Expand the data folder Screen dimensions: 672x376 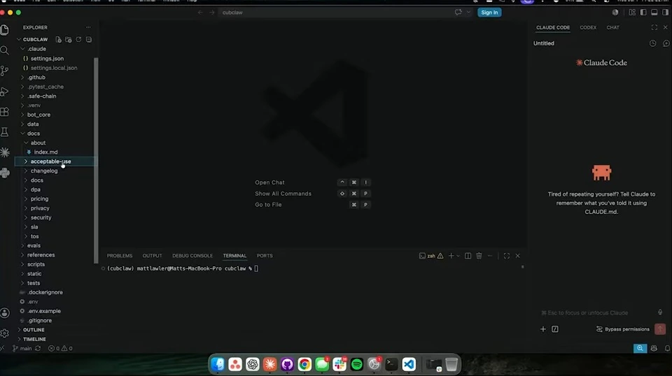pos(33,124)
